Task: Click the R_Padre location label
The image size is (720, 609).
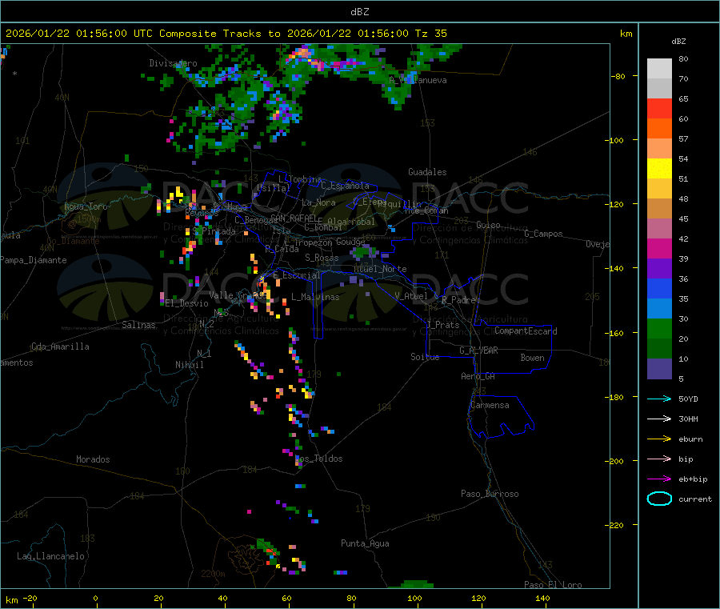Action: pos(458,300)
